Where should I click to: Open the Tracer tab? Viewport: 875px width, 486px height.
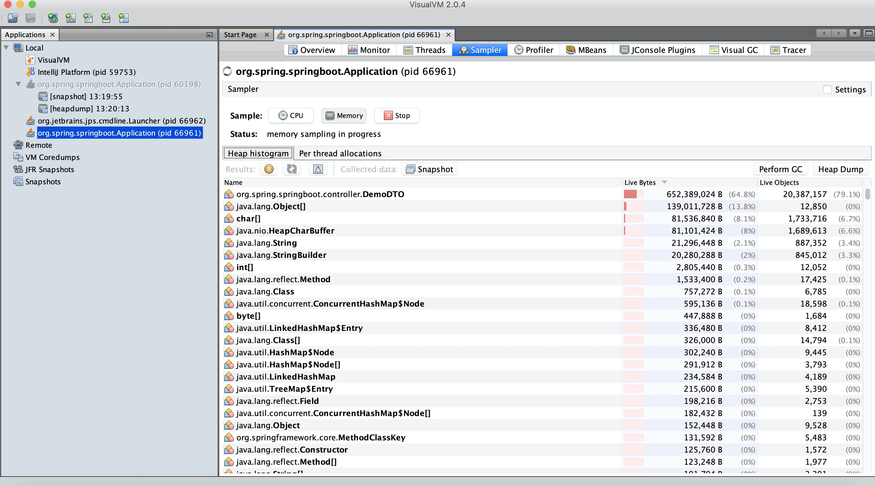[788, 50]
